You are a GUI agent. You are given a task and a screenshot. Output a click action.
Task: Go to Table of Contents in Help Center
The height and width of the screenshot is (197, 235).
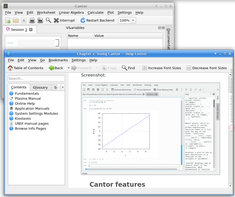pyautogui.click(x=26, y=68)
